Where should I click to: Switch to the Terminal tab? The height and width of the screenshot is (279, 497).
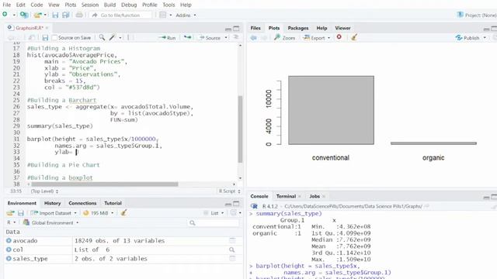286,196
